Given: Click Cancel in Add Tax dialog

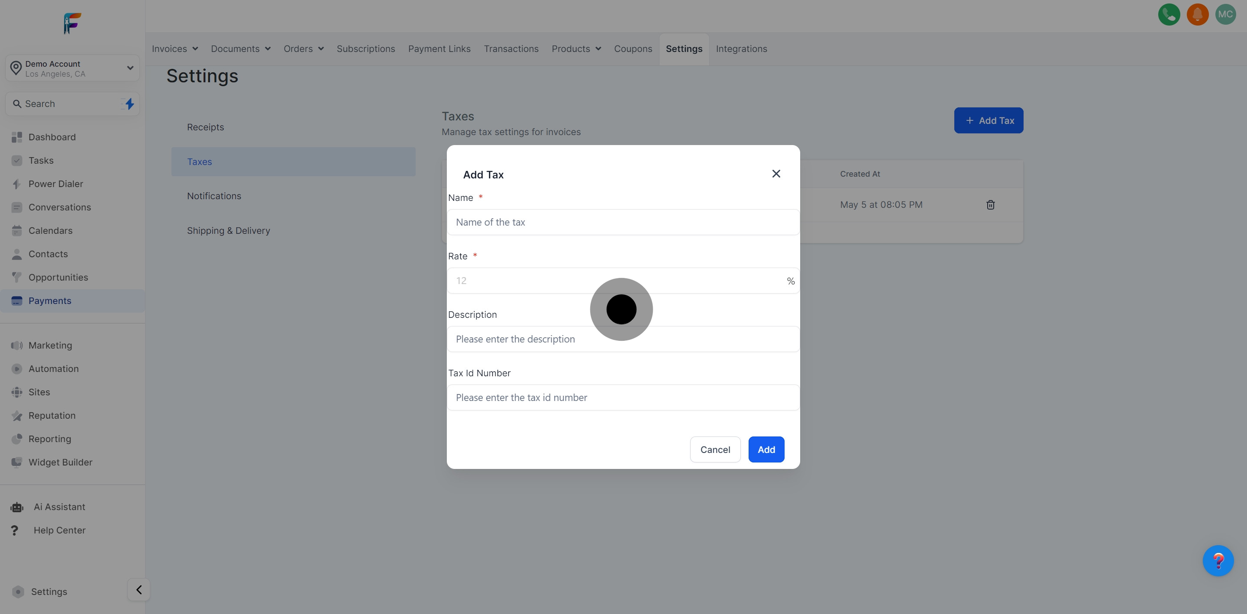Looking at the screenshot, I should tap(715, 449).
